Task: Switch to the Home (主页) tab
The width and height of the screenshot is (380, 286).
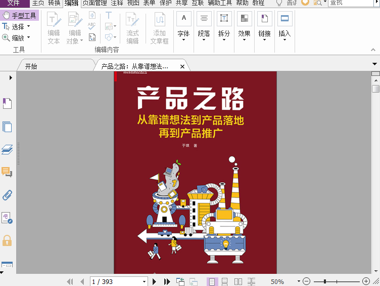Action: click(x=38, y=3)
